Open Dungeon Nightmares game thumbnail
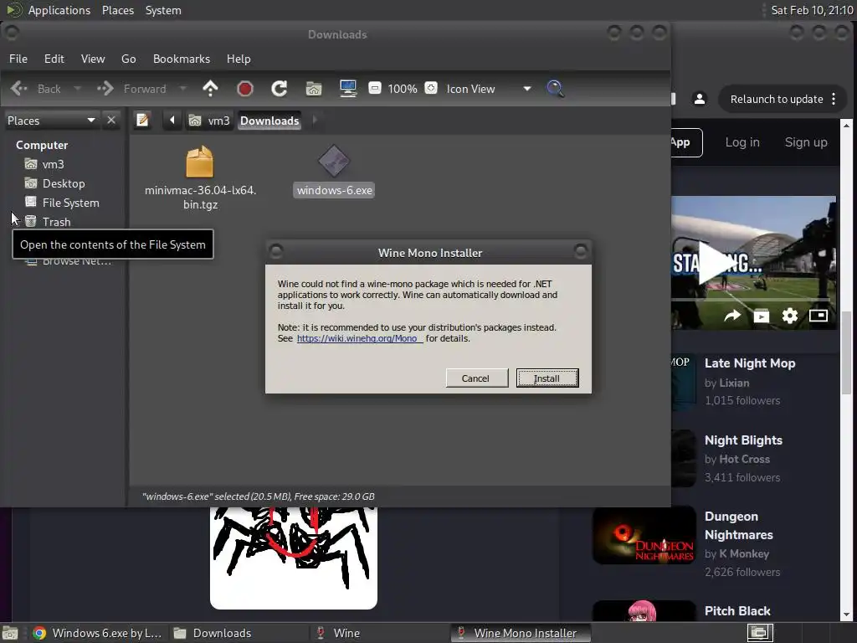The image size is (857, 643). [644, 535]
